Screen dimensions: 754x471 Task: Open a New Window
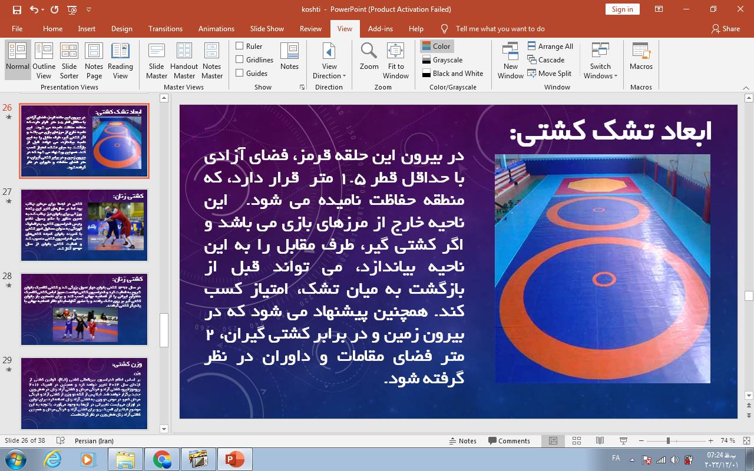510,61
